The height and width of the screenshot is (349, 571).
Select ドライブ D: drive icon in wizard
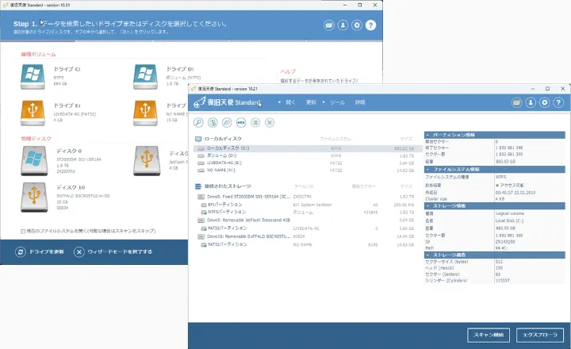click(x=145, y=76)
